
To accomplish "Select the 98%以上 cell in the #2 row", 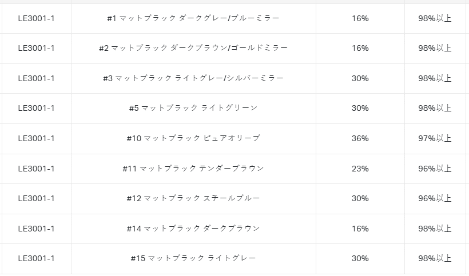I will (x=435, y=49).
